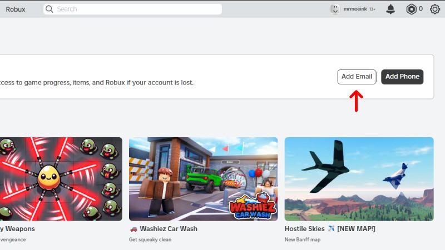Click the Robux balance number 0
The image size is (445, 250).
(421, 9)
